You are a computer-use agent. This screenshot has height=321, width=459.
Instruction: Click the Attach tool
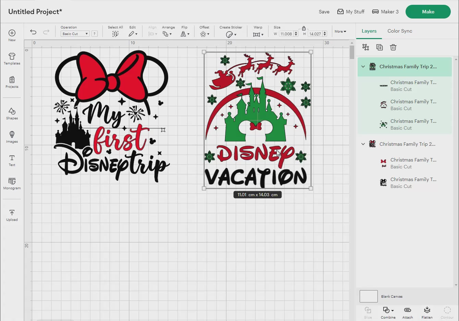coord(408,313)
